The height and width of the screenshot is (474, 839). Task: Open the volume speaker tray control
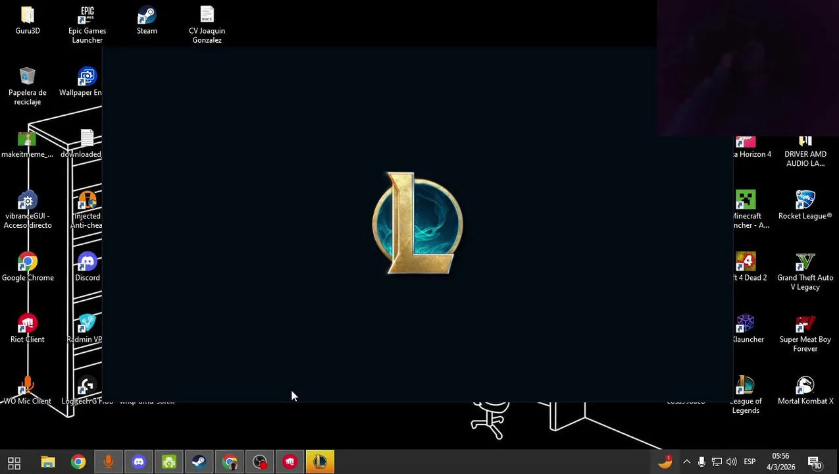(731, 462)
